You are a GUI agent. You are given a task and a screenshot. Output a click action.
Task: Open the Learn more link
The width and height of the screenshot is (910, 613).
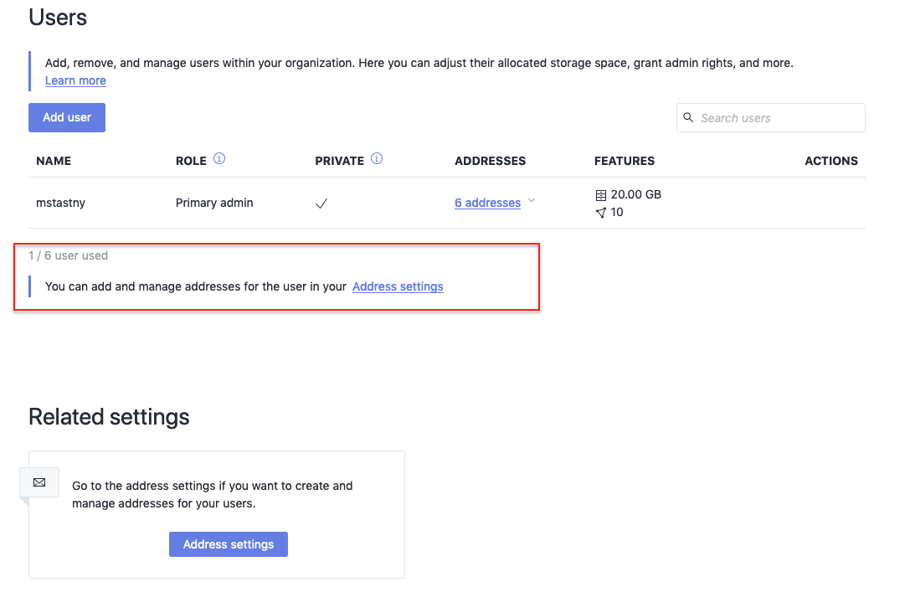pos(75,80)
